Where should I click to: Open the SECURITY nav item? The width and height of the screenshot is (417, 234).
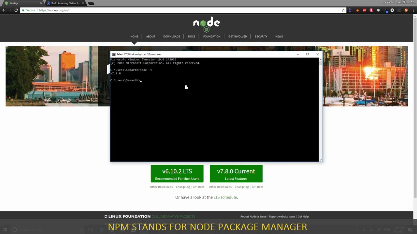tap(261, 36)
